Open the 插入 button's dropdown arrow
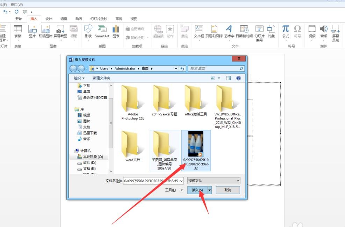Image resolution: width=345 pixels, height=227 pixels. coord(210,190)
